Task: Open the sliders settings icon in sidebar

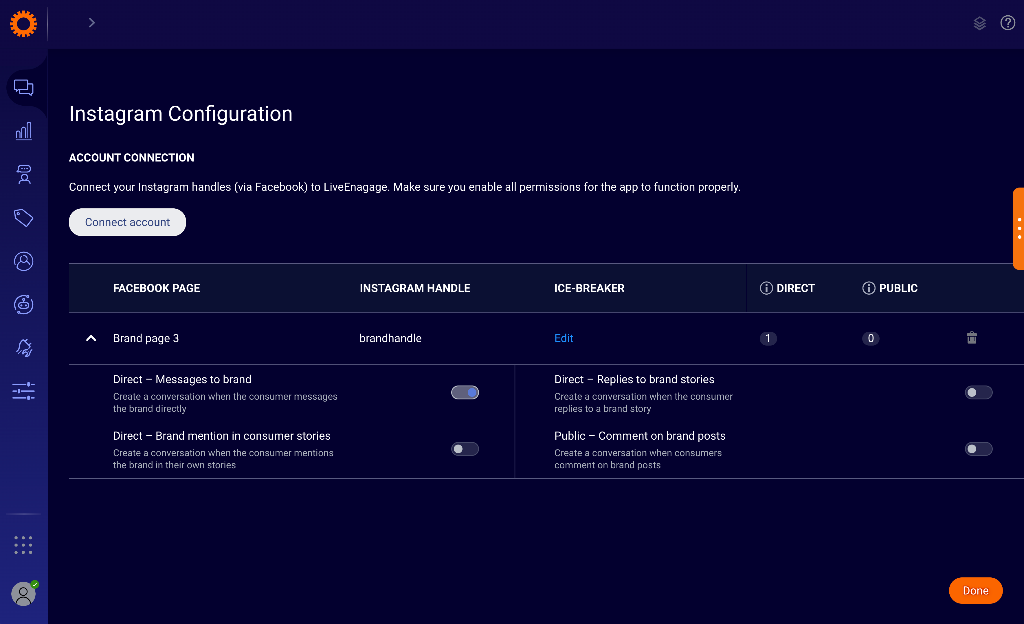Action: 24,391
